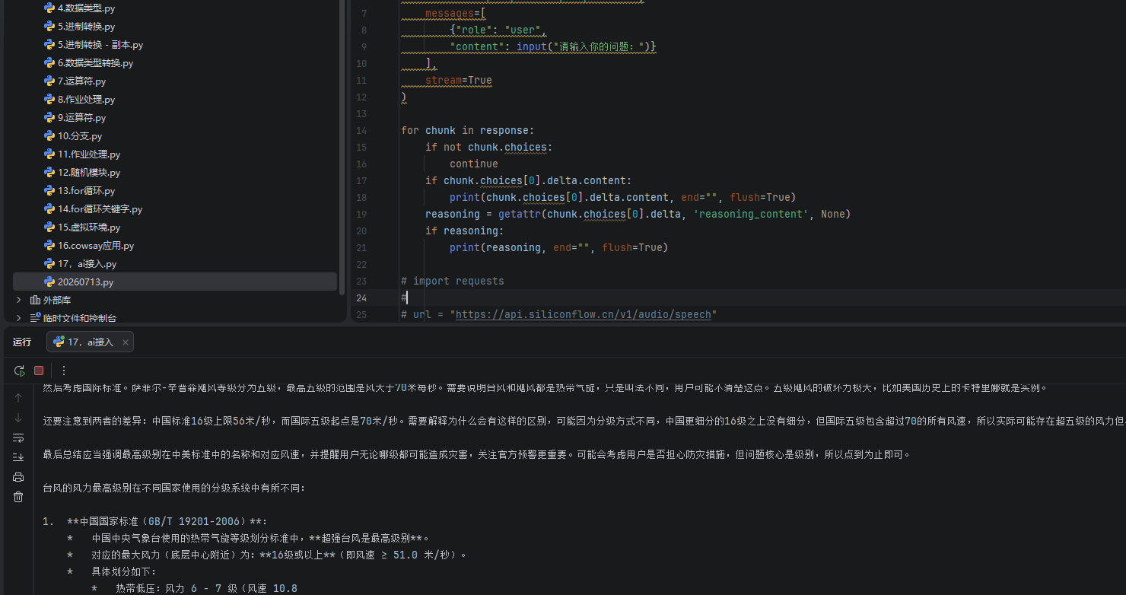1126x595 pixels.
Task: Close the 17，ai接入 run tab
Action: coord(126,342)
